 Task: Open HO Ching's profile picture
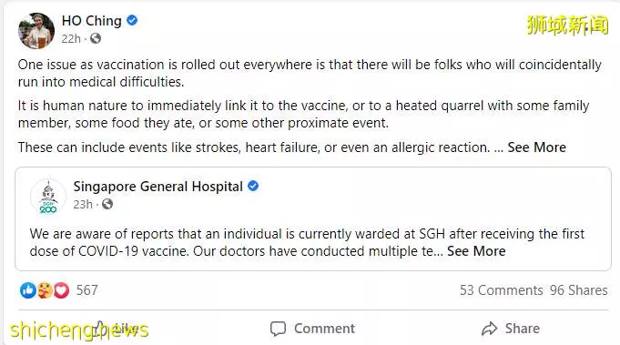point(36,30)
